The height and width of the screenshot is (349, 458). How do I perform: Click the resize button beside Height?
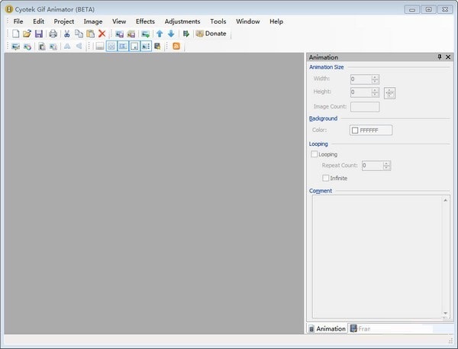pyautogui.click(x=389, y=92)
